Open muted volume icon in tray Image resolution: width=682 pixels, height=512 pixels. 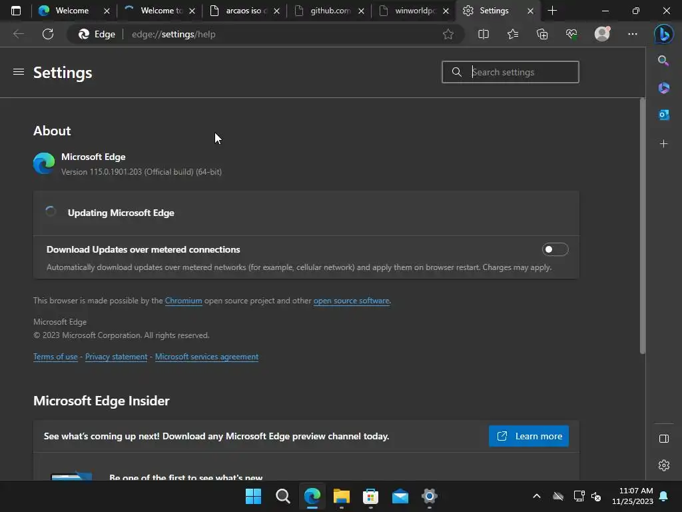596,496
